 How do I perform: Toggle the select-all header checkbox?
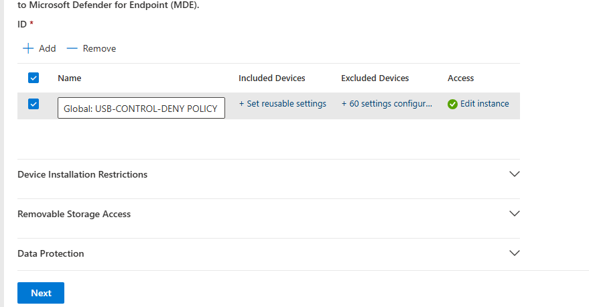tap(34, 78)
